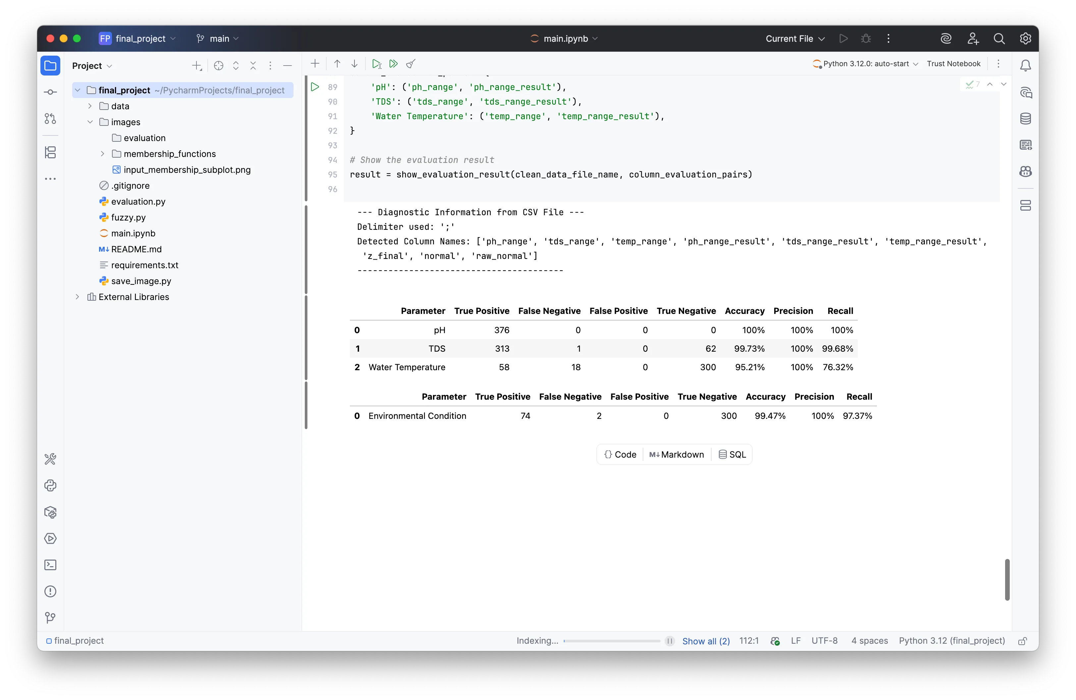Open the main branch dropdown
The height and width of the screenshot is (700, 1076).
point(217,39)
